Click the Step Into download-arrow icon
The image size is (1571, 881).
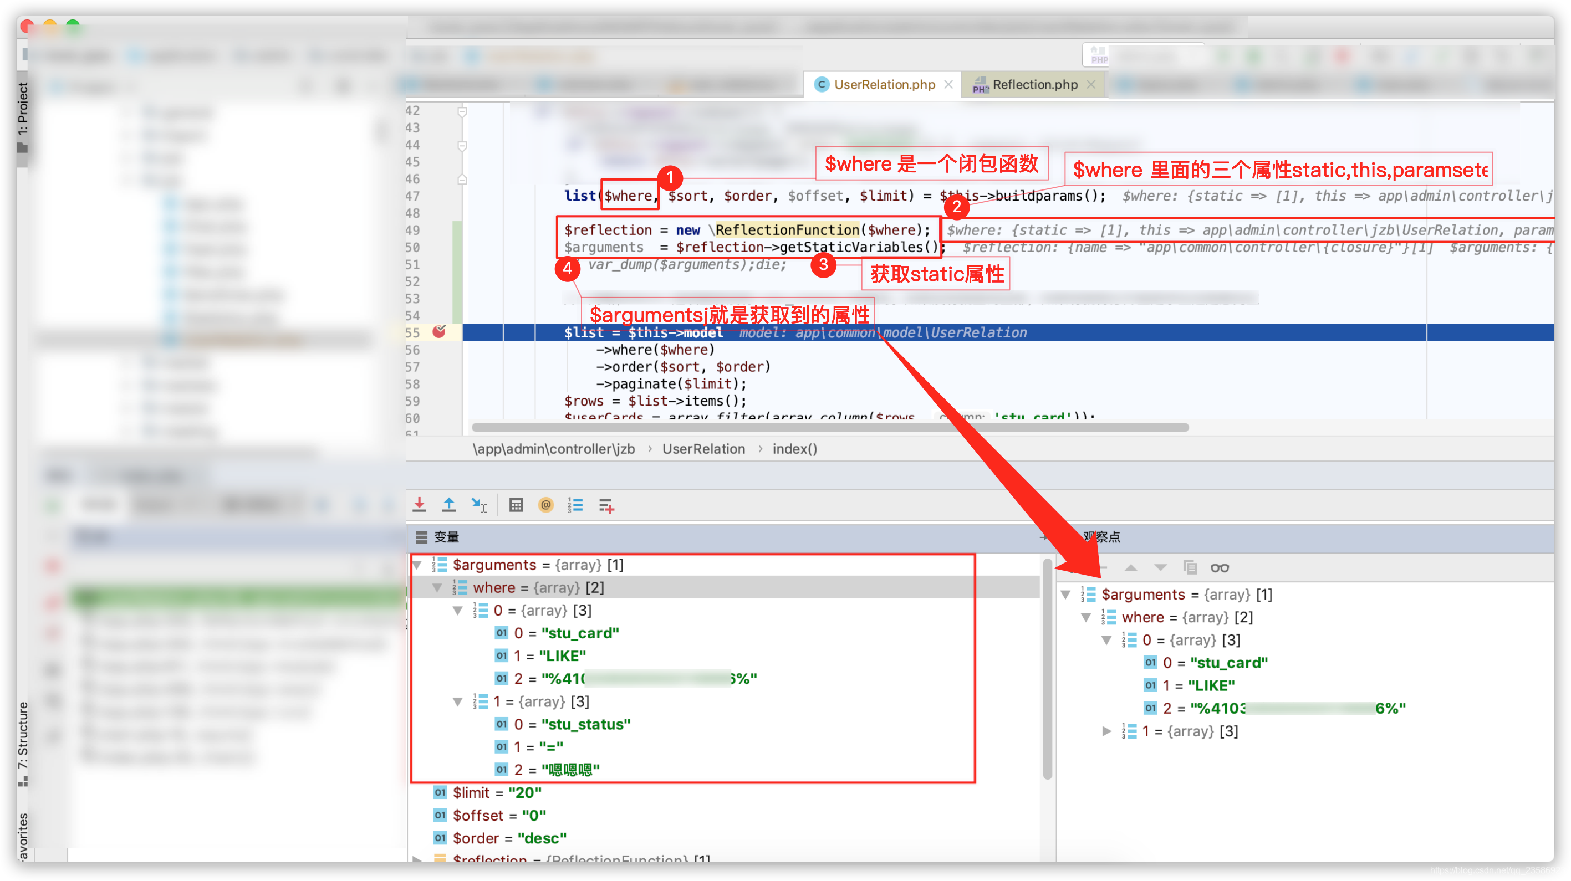pos(420,505)
